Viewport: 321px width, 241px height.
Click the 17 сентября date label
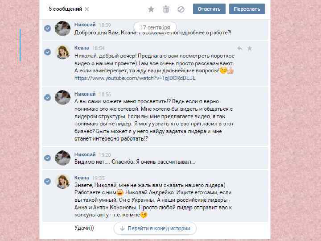coord(155,28)
